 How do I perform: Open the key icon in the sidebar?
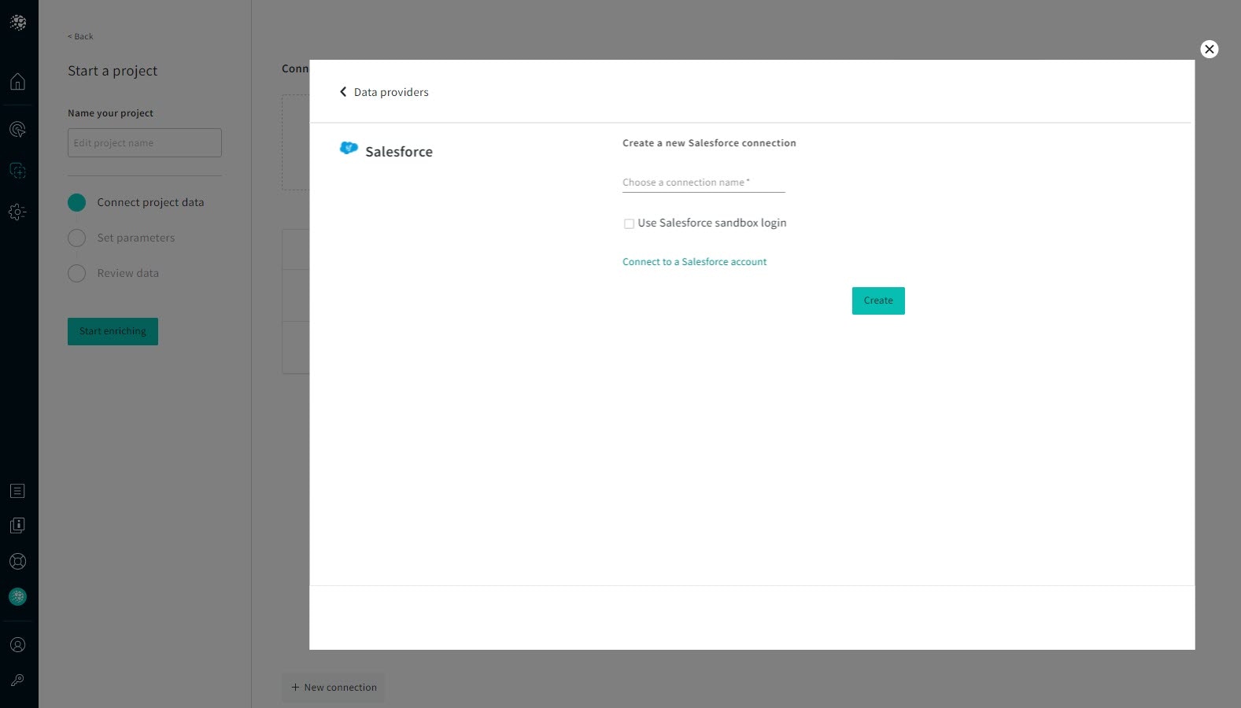coord(17,680)
